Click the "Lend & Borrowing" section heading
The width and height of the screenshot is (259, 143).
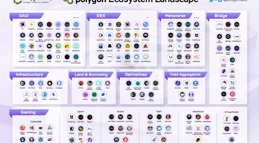(91, 75)
